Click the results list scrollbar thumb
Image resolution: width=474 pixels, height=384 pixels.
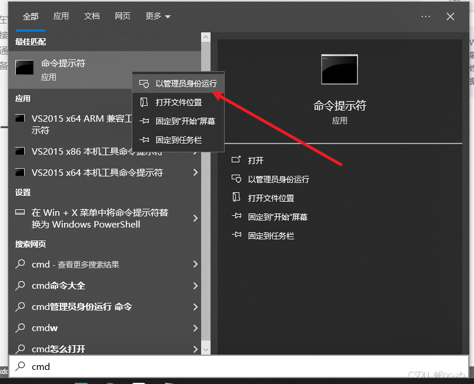pos(206,191)
